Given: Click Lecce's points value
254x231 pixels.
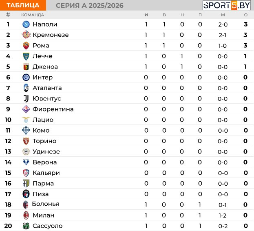Looking at the screenshot, I should 245,56.
